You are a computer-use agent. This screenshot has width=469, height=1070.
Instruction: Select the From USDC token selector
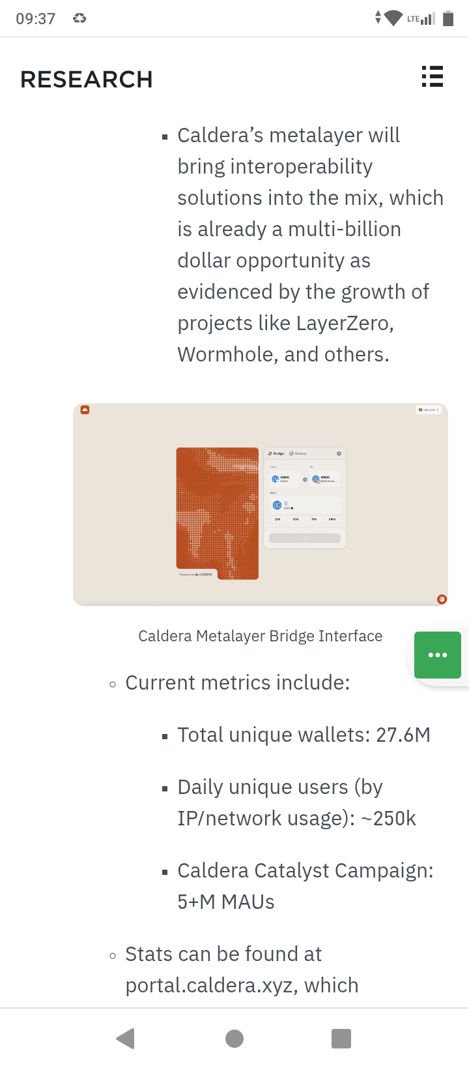(x=284, y=479)
